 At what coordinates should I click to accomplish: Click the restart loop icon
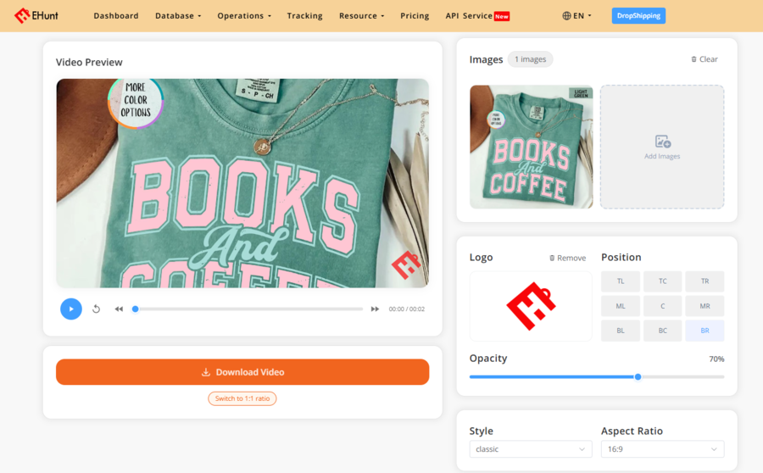pyautogui.click(x=97, y=309)
